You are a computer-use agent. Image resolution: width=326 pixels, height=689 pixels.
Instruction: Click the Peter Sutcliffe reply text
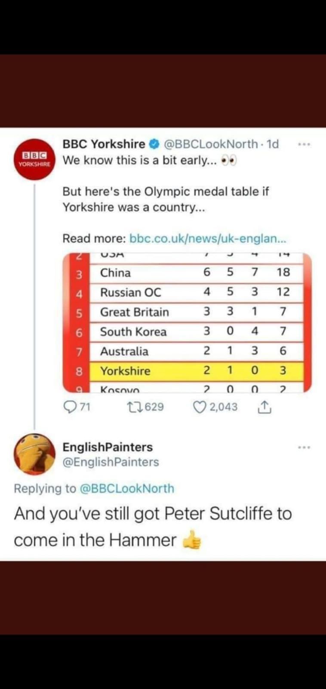coord(153,514)
